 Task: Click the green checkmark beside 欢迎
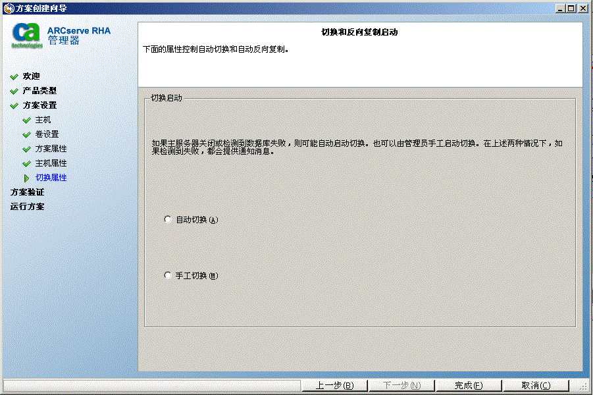coord(13,76)
